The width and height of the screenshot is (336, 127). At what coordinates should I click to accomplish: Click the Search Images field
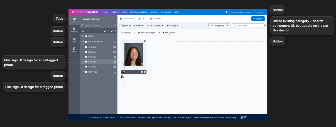pos(248,26)
